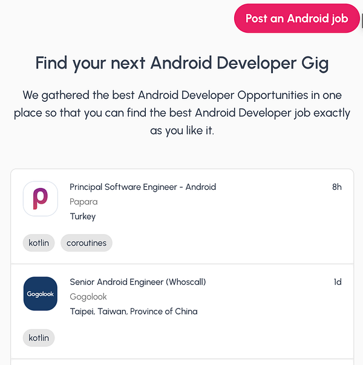Screen dimensions: 363x365
Task: Click the 1d posted time
Action: click(338, 282)
